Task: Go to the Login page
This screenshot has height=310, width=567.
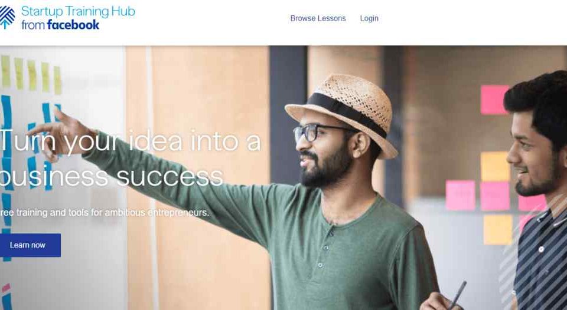Action: 369,18
